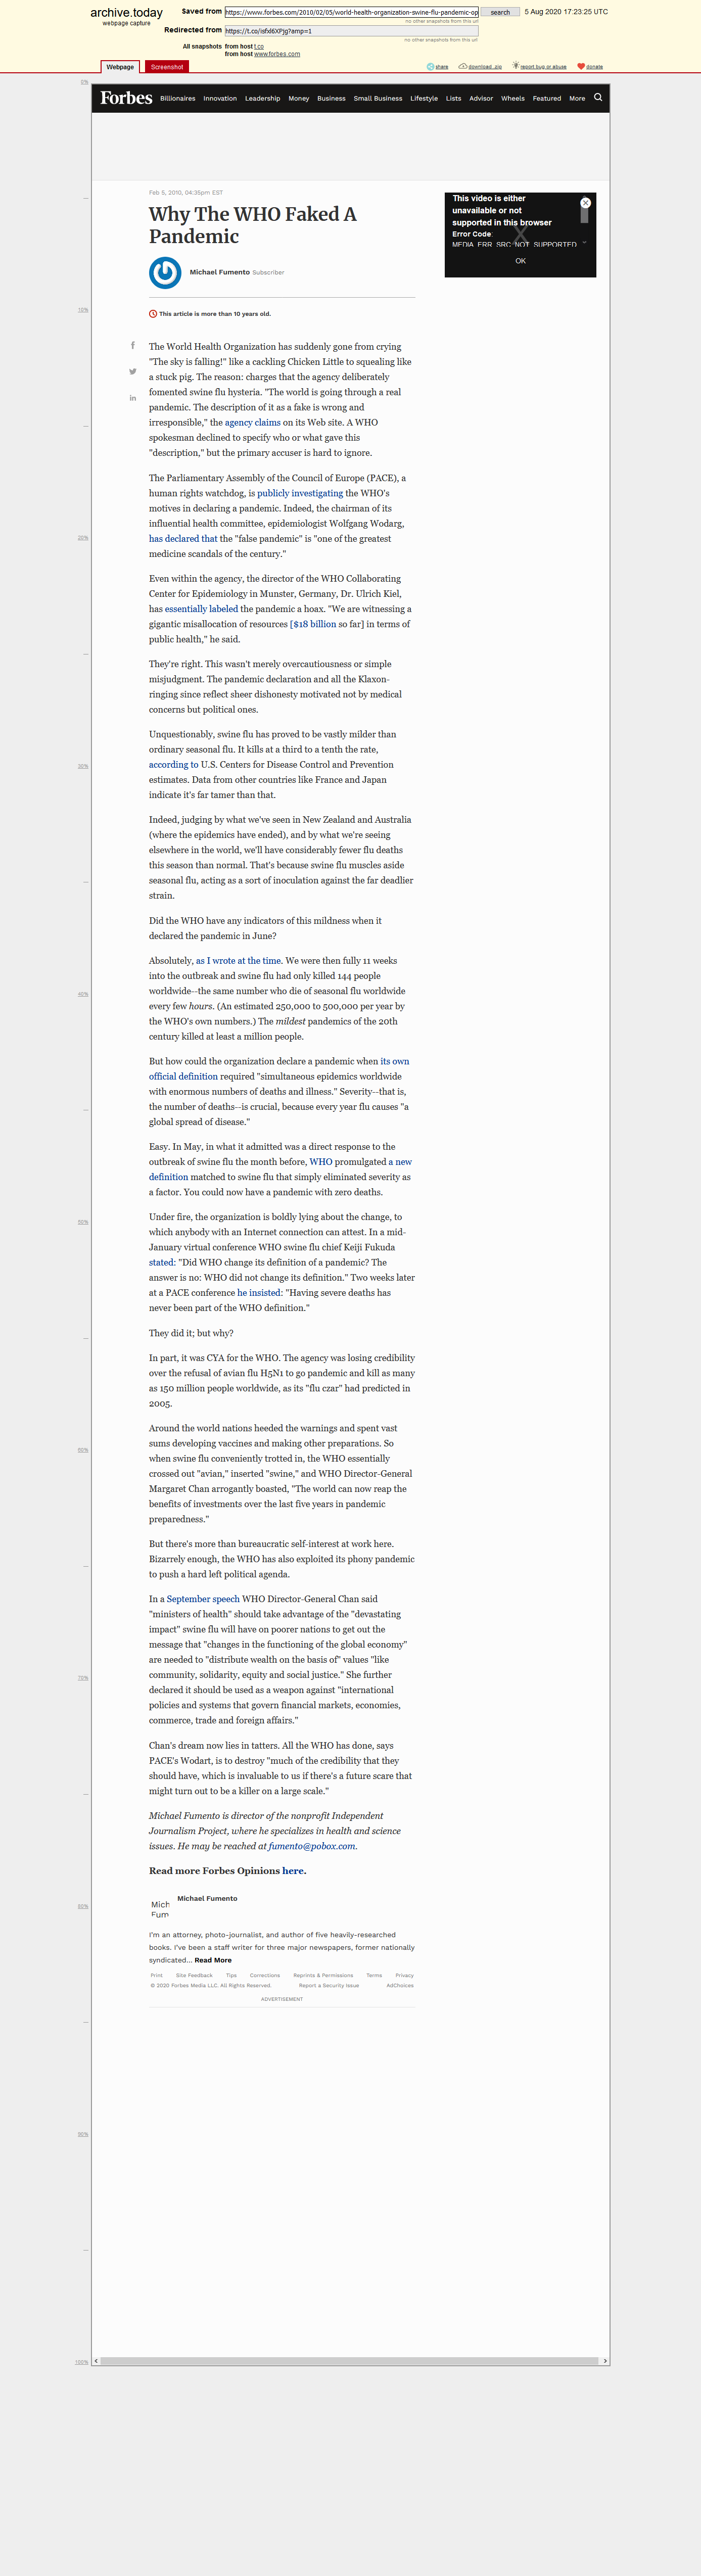The image size is (701, 2576).
Task: Open the 'according to' CDC link
Action: [x=174, y=765]
